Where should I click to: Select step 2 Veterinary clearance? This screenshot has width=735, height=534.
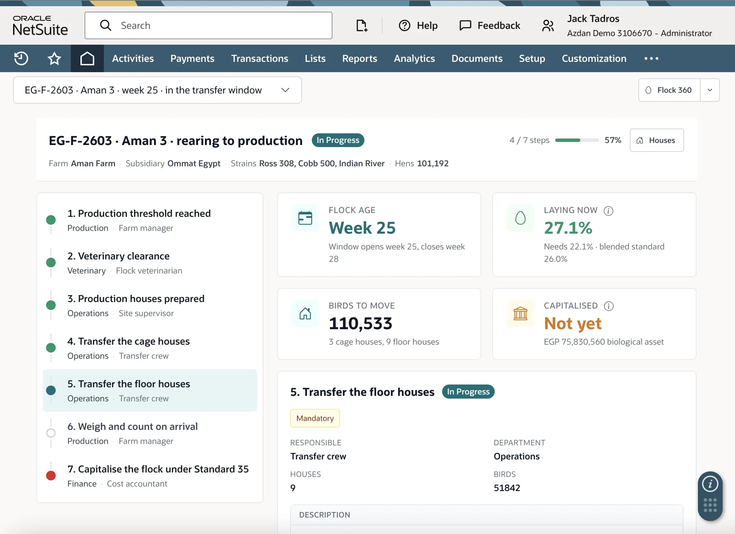pyautogui.click(x=150, y=263)
